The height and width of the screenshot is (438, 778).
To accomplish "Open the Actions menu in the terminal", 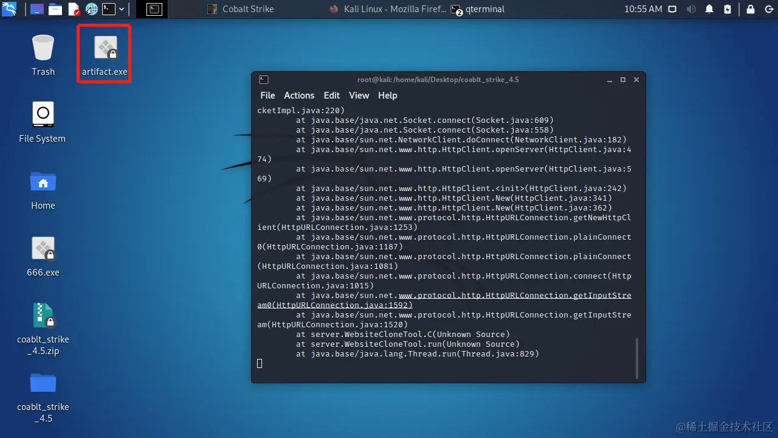I will (299, 96).
